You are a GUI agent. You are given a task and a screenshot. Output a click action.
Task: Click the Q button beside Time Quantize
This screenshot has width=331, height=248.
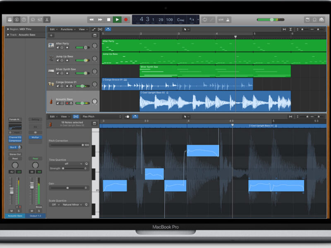point(86,164)
